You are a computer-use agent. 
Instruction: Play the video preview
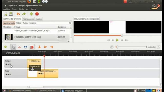point(117,40)
